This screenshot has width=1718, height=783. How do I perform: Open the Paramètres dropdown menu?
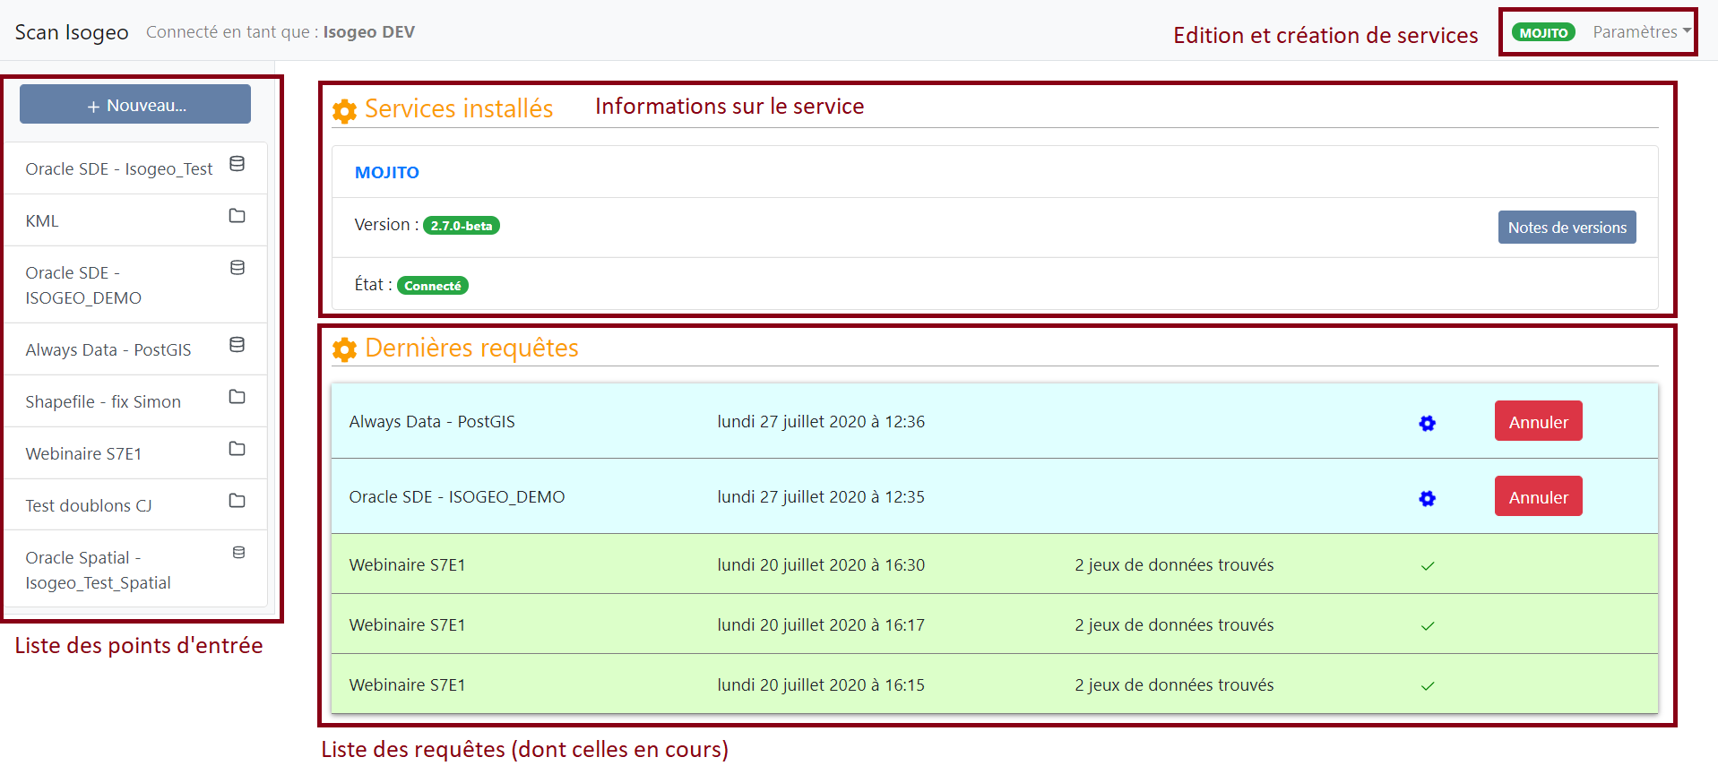pyautogui.click(x=1641, y=32)
